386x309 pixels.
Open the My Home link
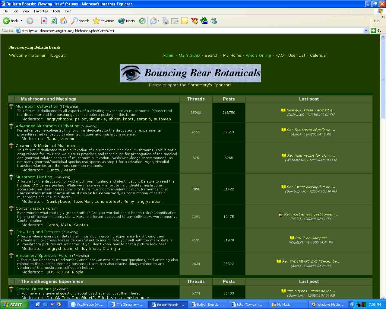(x=232, y=56)
